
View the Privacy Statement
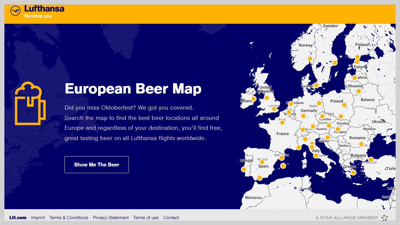point(111,218)
